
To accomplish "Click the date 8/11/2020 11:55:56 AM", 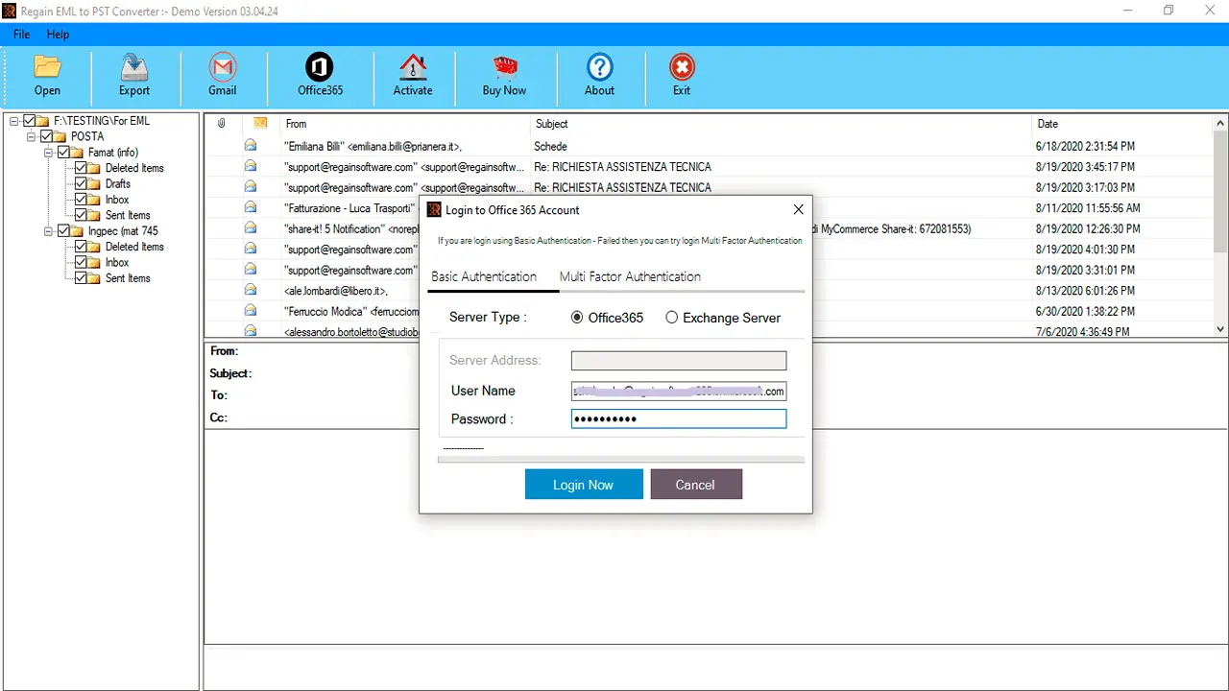I will click(1088, 208).
